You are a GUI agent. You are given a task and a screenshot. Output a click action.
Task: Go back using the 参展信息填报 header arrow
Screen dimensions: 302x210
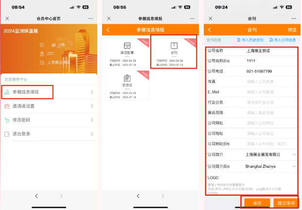coord(108,30)
